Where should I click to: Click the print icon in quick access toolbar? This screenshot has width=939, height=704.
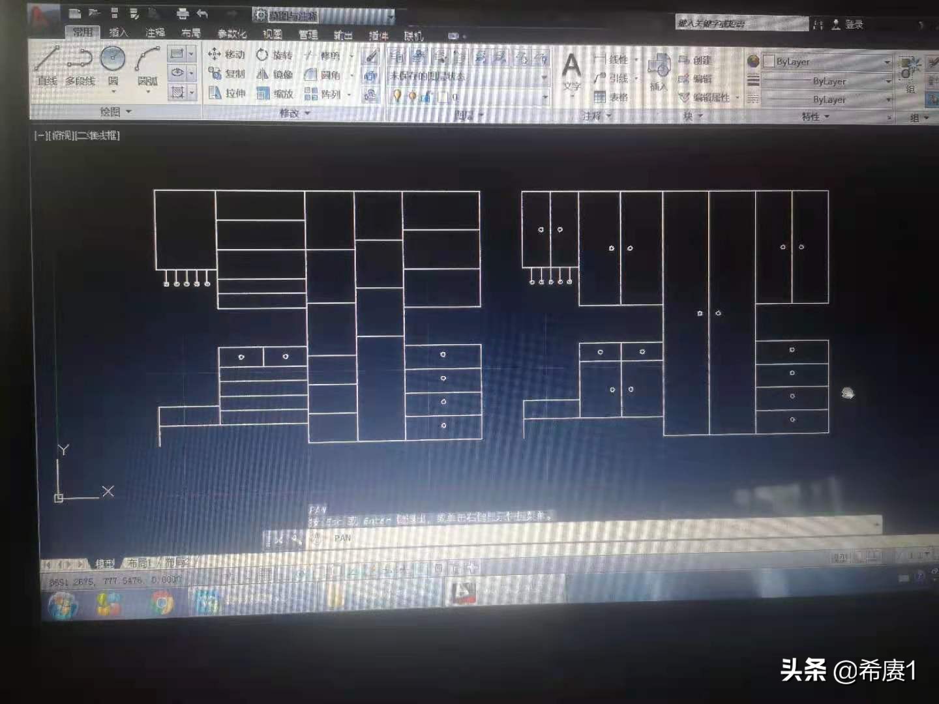tap(183, 14)
